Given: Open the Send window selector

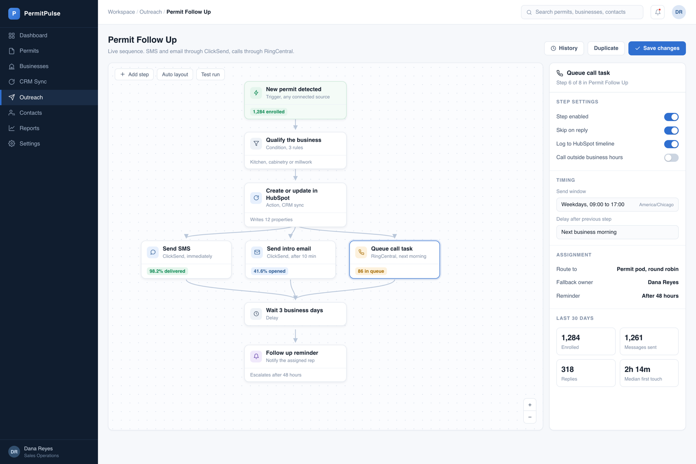Looking at the screenshot, I should click(617, 204).
